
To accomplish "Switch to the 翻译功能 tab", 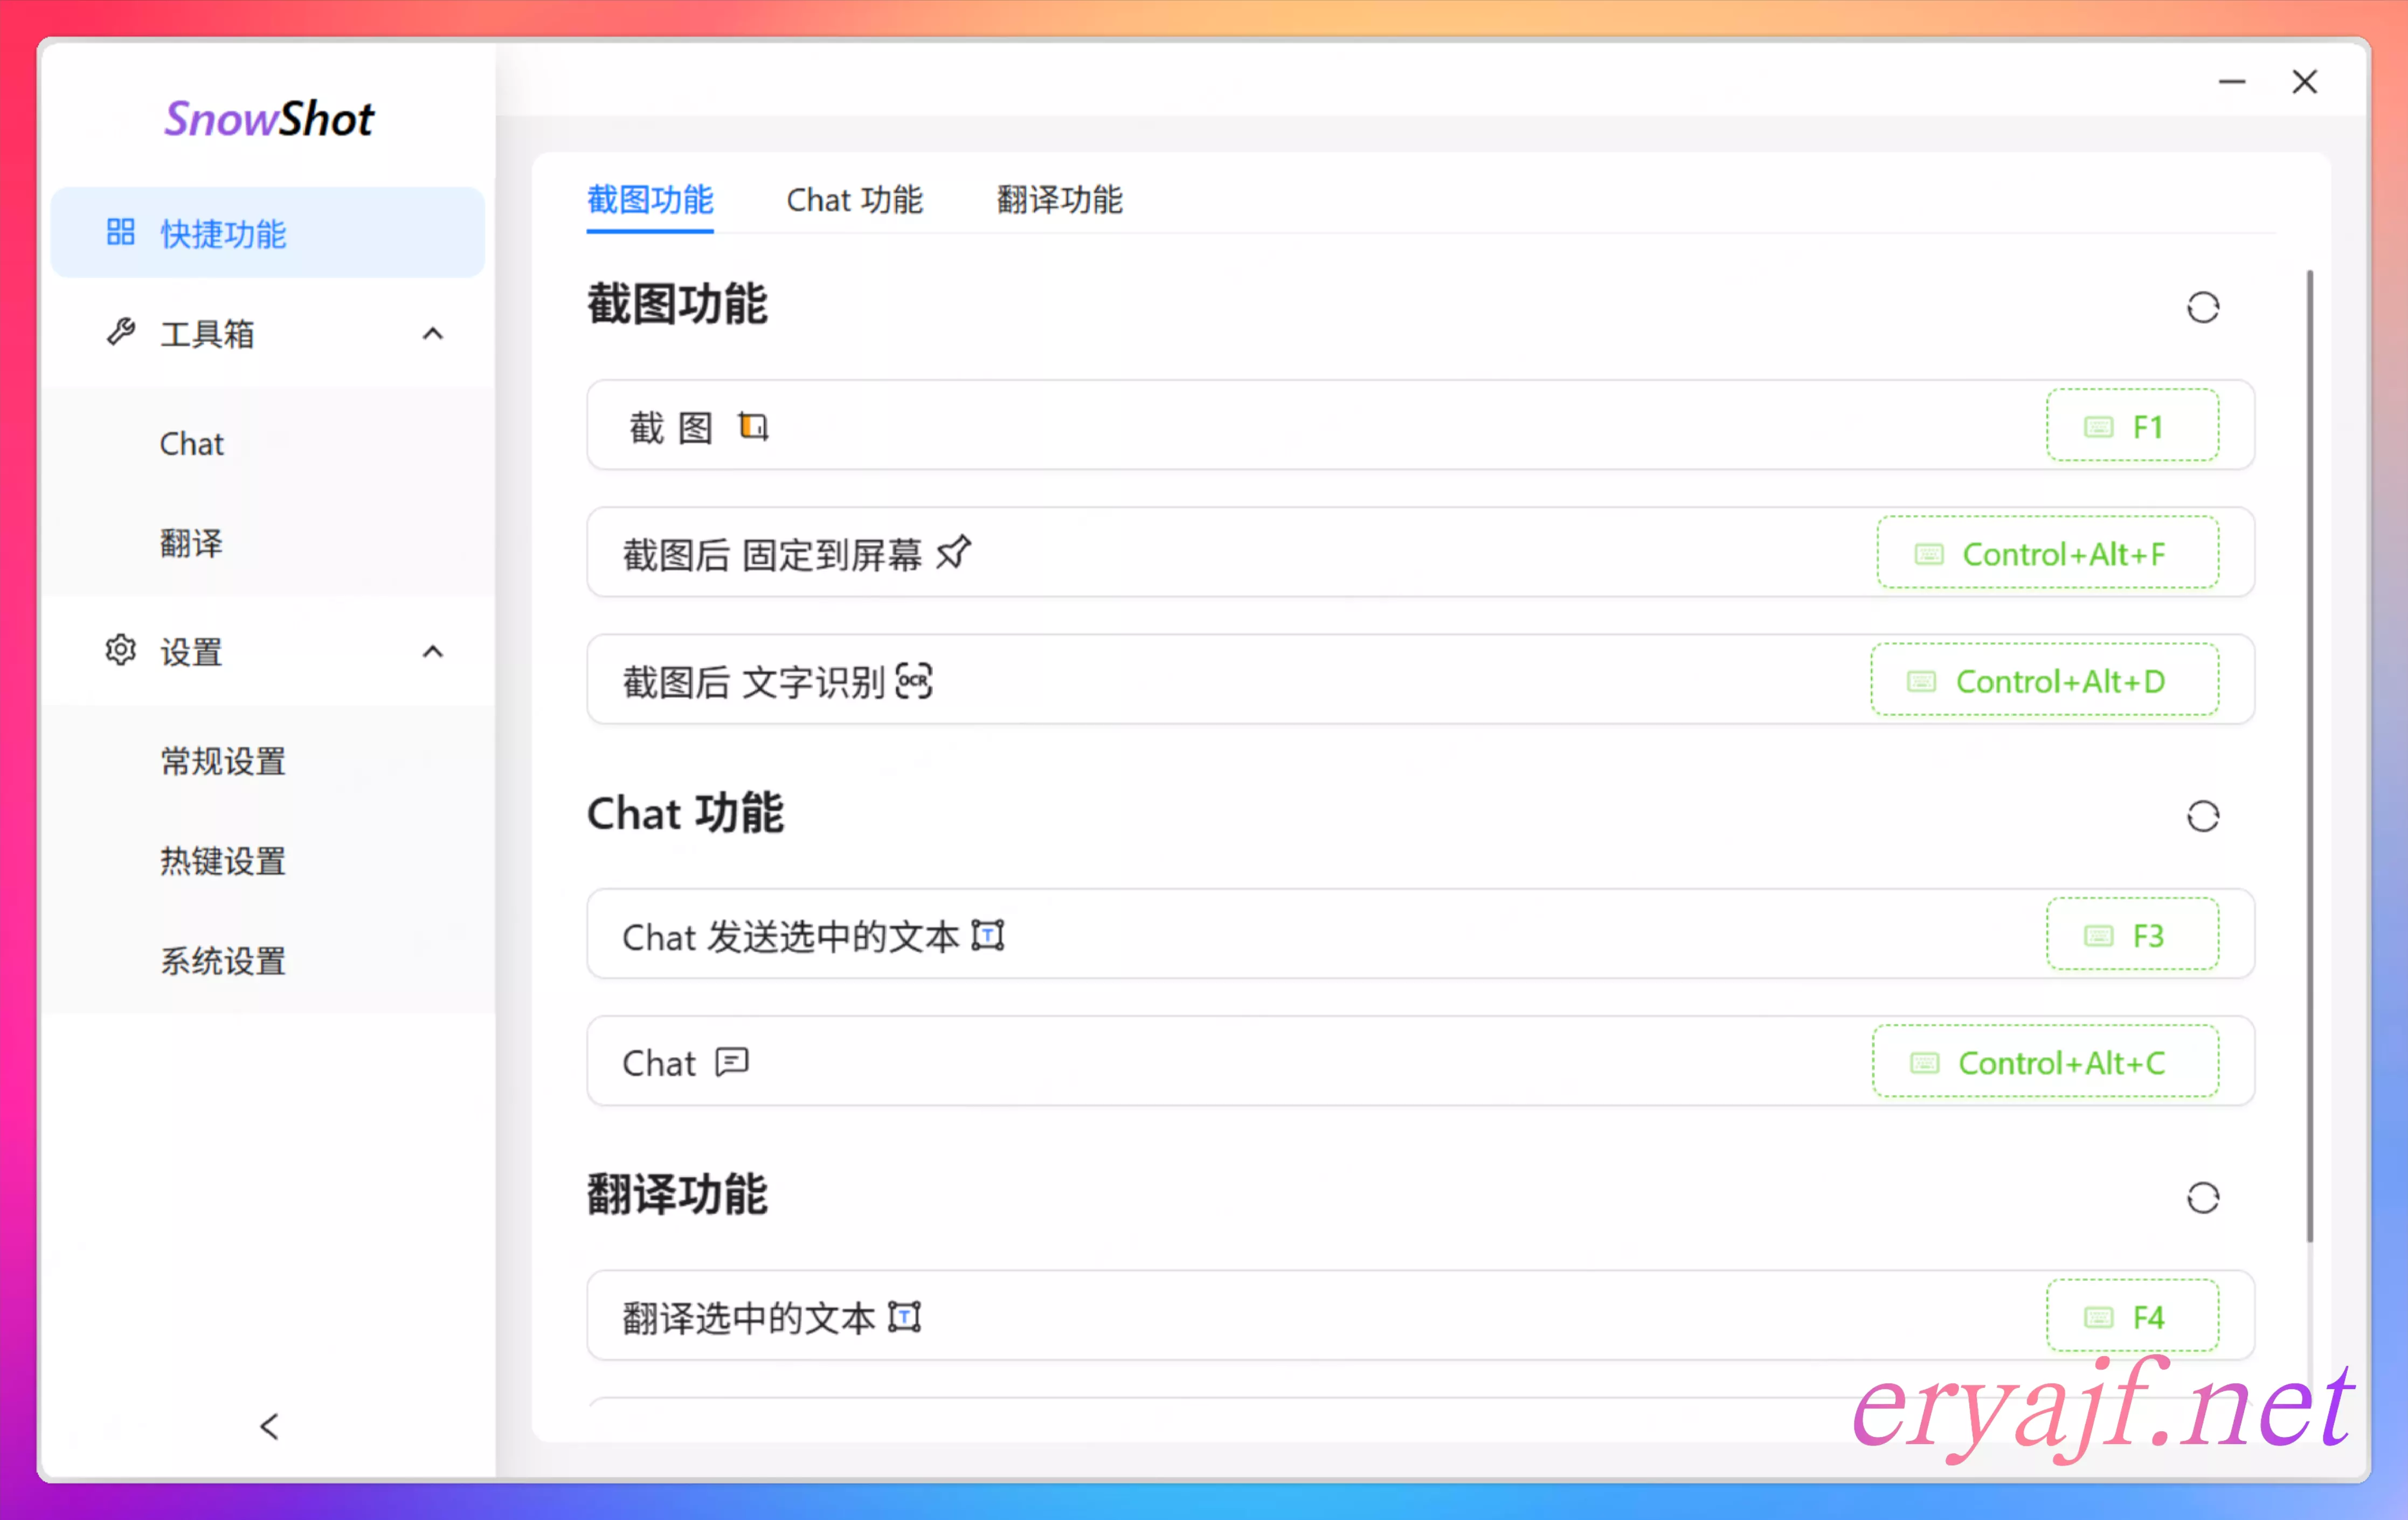I will [1060, 199].
